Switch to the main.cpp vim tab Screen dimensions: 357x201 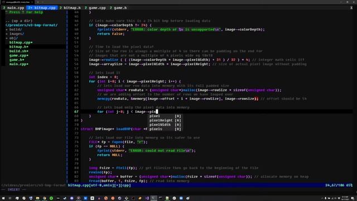pyautogui.click(x=13, y=8)
